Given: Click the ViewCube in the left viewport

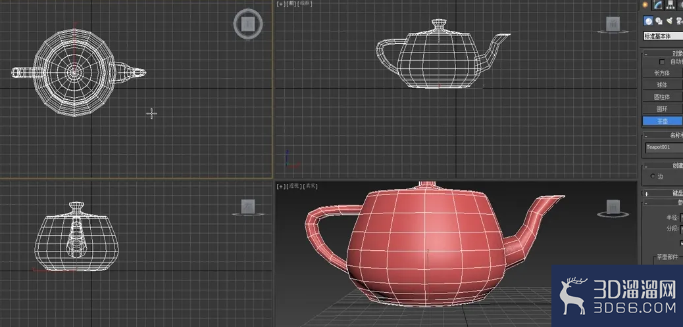Looking at the screenshot, I should tap(248, 207).
